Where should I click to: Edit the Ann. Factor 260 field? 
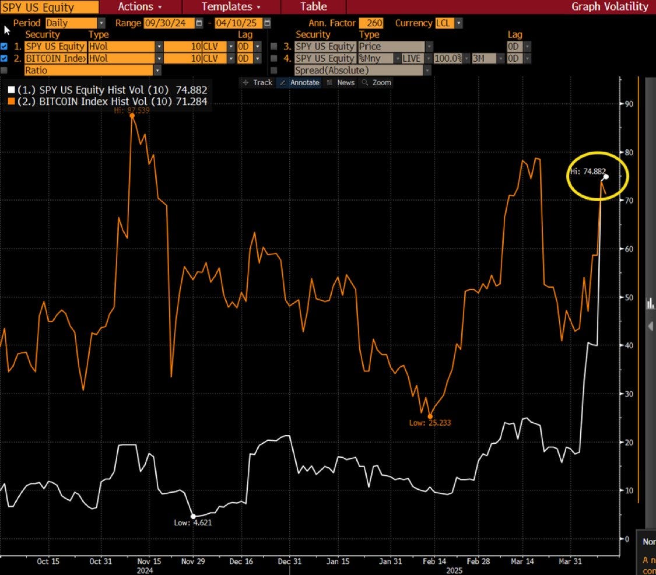pyautogui.click(x=371, y=23)
